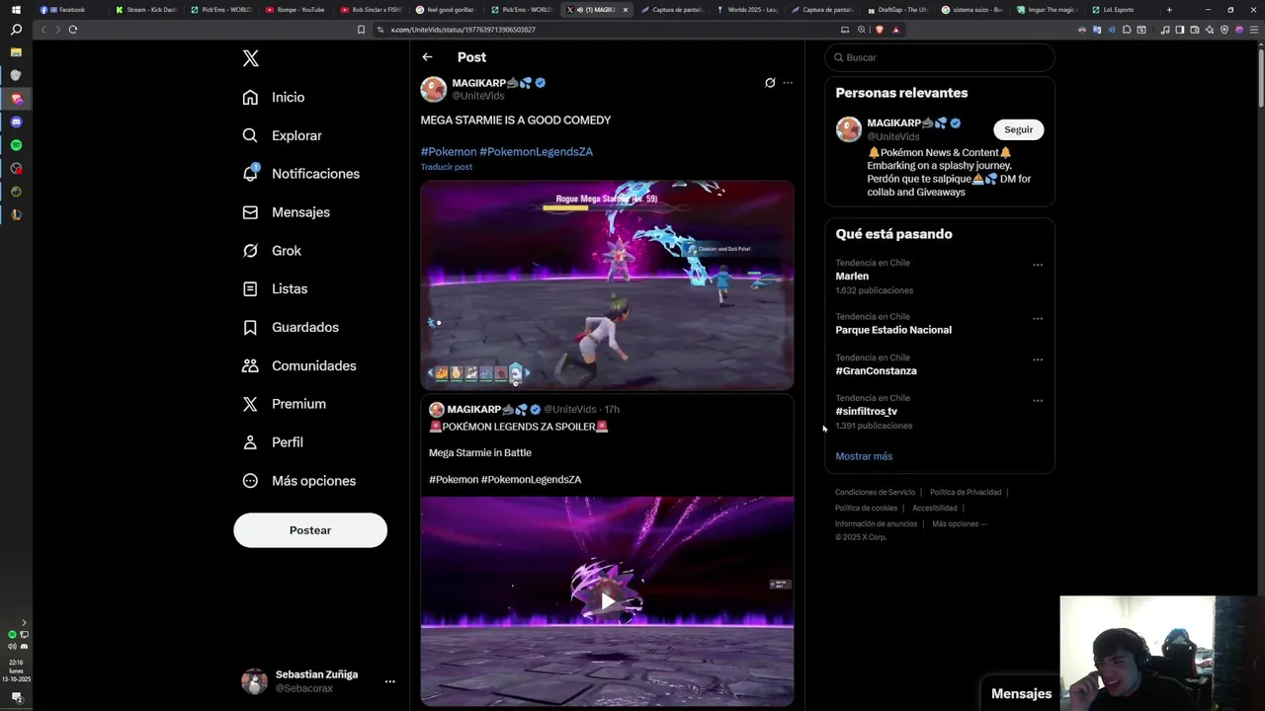Click the Buscar search field

tap(940, 57)
